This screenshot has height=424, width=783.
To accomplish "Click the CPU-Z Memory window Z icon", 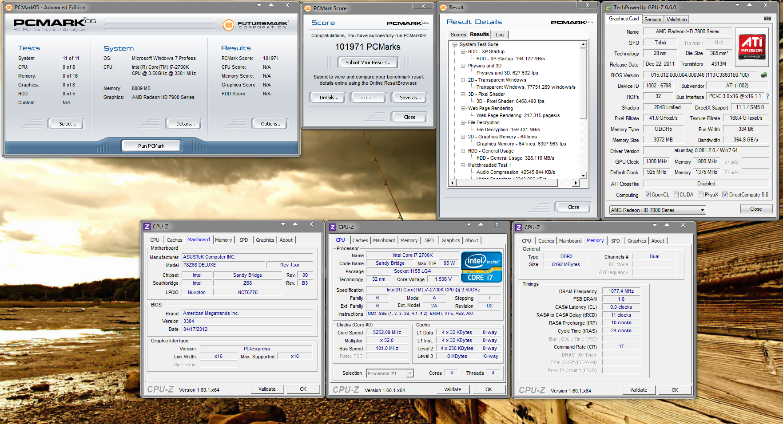I will click(519, 228).
